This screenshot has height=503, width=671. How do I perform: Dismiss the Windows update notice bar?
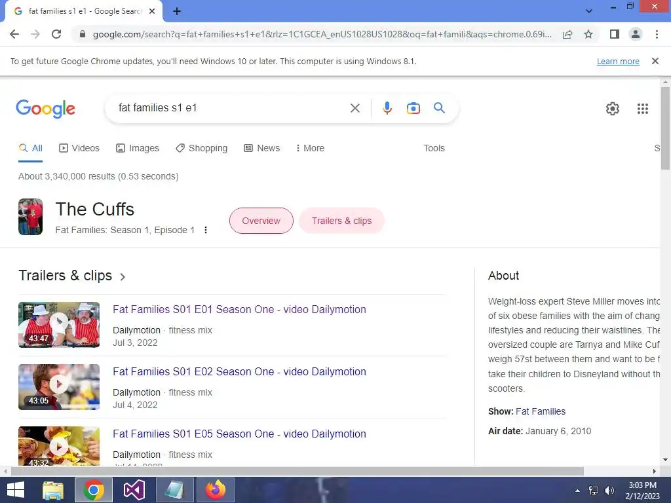(655, 61)
